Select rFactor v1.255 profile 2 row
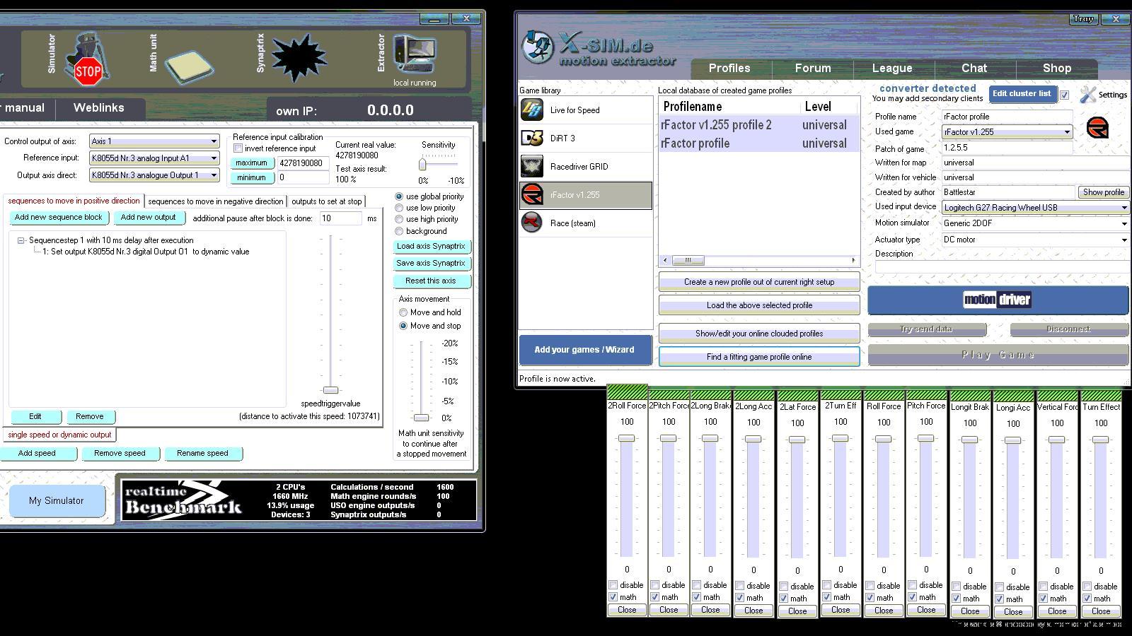 click(759, 125)
